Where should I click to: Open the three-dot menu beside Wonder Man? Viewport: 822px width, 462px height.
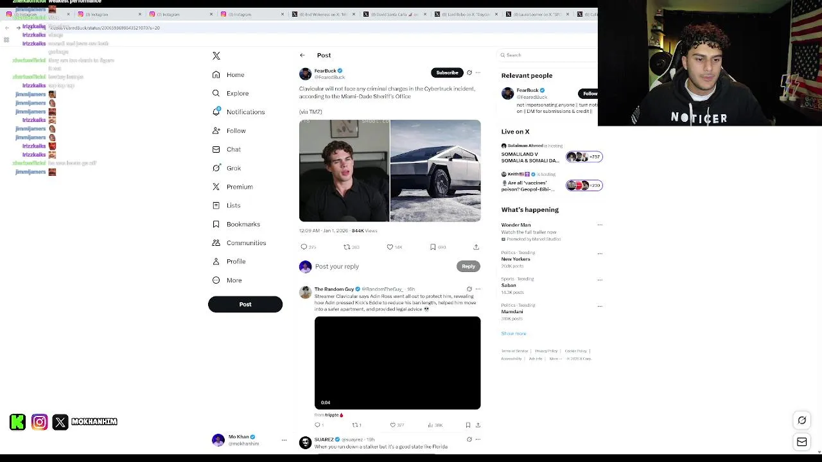(600, 225)
